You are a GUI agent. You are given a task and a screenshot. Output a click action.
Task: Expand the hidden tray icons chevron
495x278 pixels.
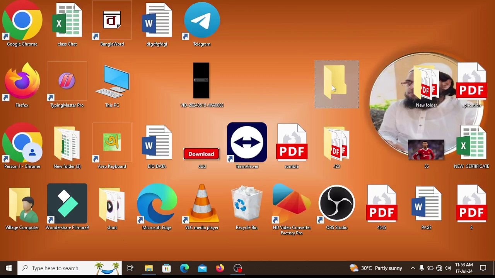pyautogui.click(x=413, y=268)
